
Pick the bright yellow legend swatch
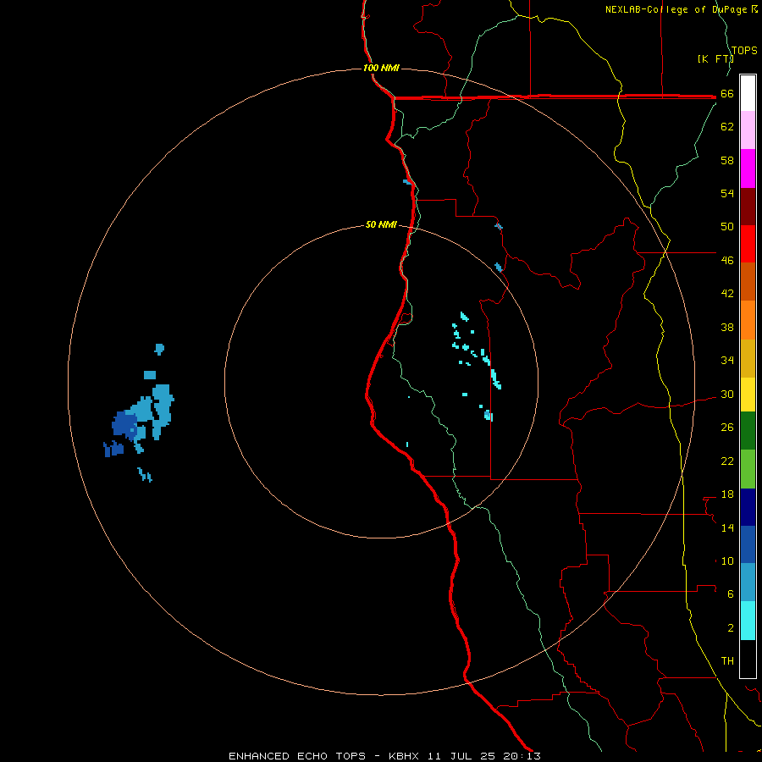pyautogui.click(x=748, y=395)
